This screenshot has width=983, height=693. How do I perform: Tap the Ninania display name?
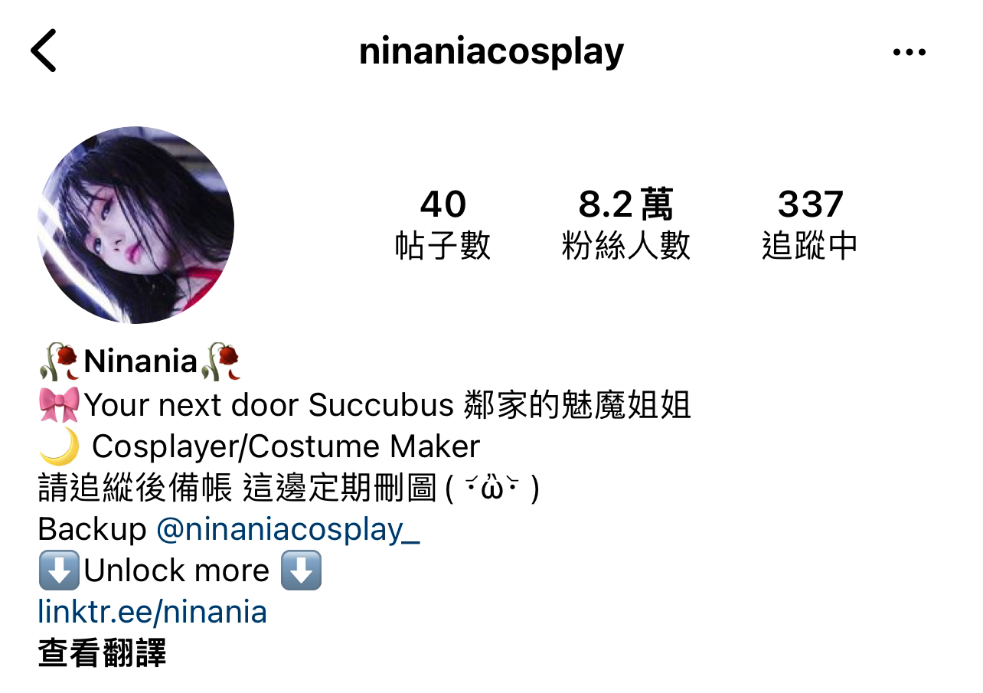(x=141, y=361)
